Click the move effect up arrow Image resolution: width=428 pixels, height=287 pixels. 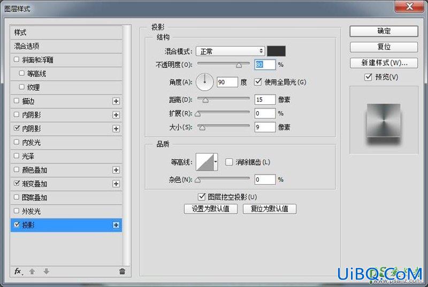point(32,272)
